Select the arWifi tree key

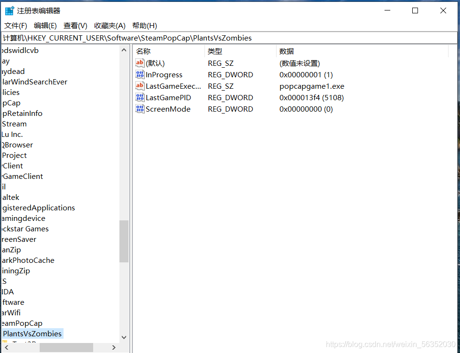(x=11, y=312)
